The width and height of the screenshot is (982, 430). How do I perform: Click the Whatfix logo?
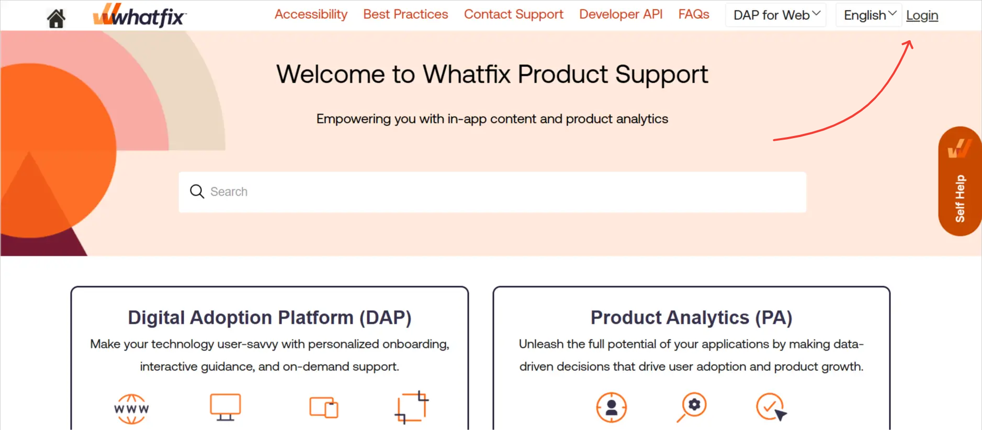[x=139, y=16]
